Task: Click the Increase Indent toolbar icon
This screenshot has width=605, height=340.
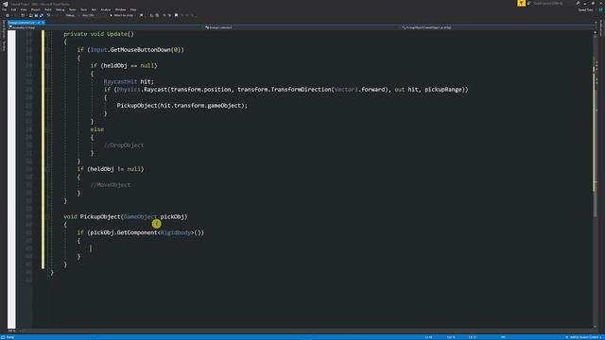Action: (x=157, y=15)
